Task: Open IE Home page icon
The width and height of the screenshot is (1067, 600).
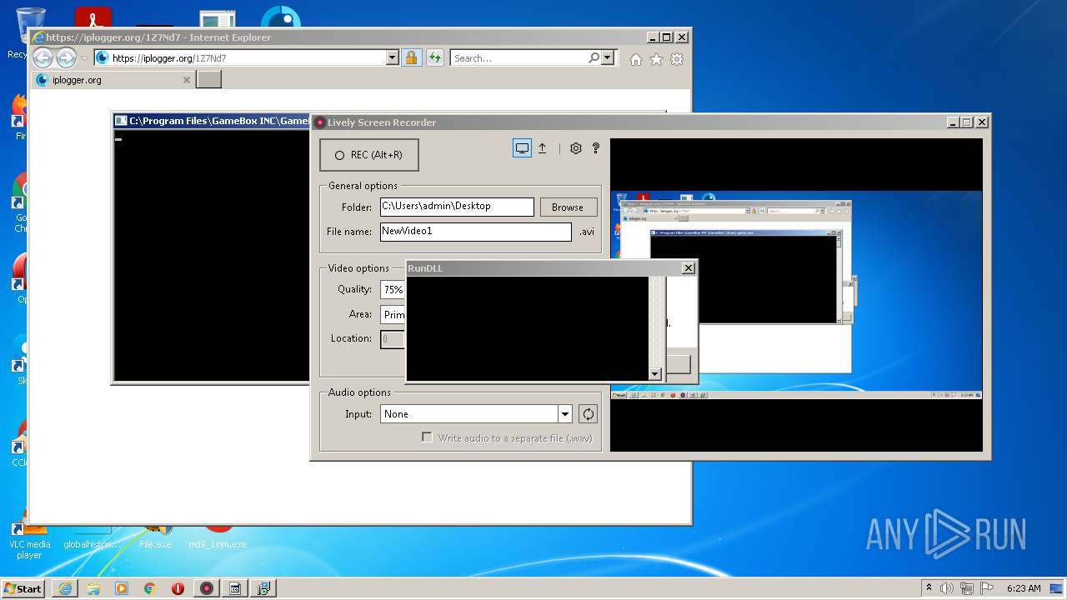Action: tap(636, 59)
